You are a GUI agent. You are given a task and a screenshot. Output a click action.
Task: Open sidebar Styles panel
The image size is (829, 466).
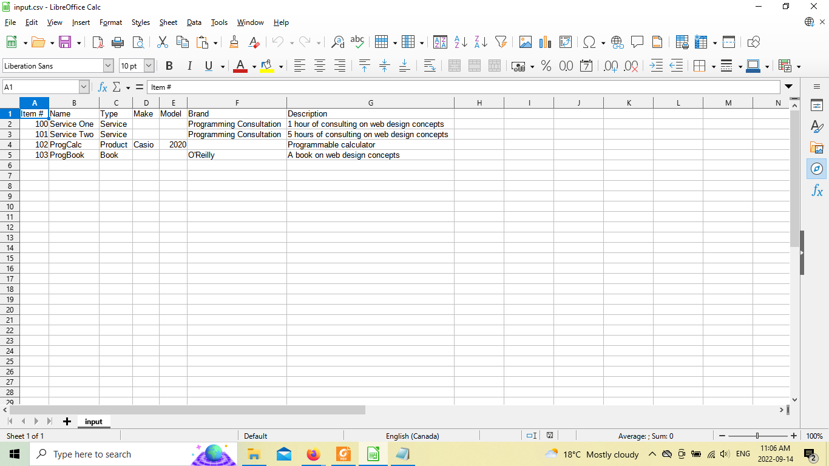817,127
